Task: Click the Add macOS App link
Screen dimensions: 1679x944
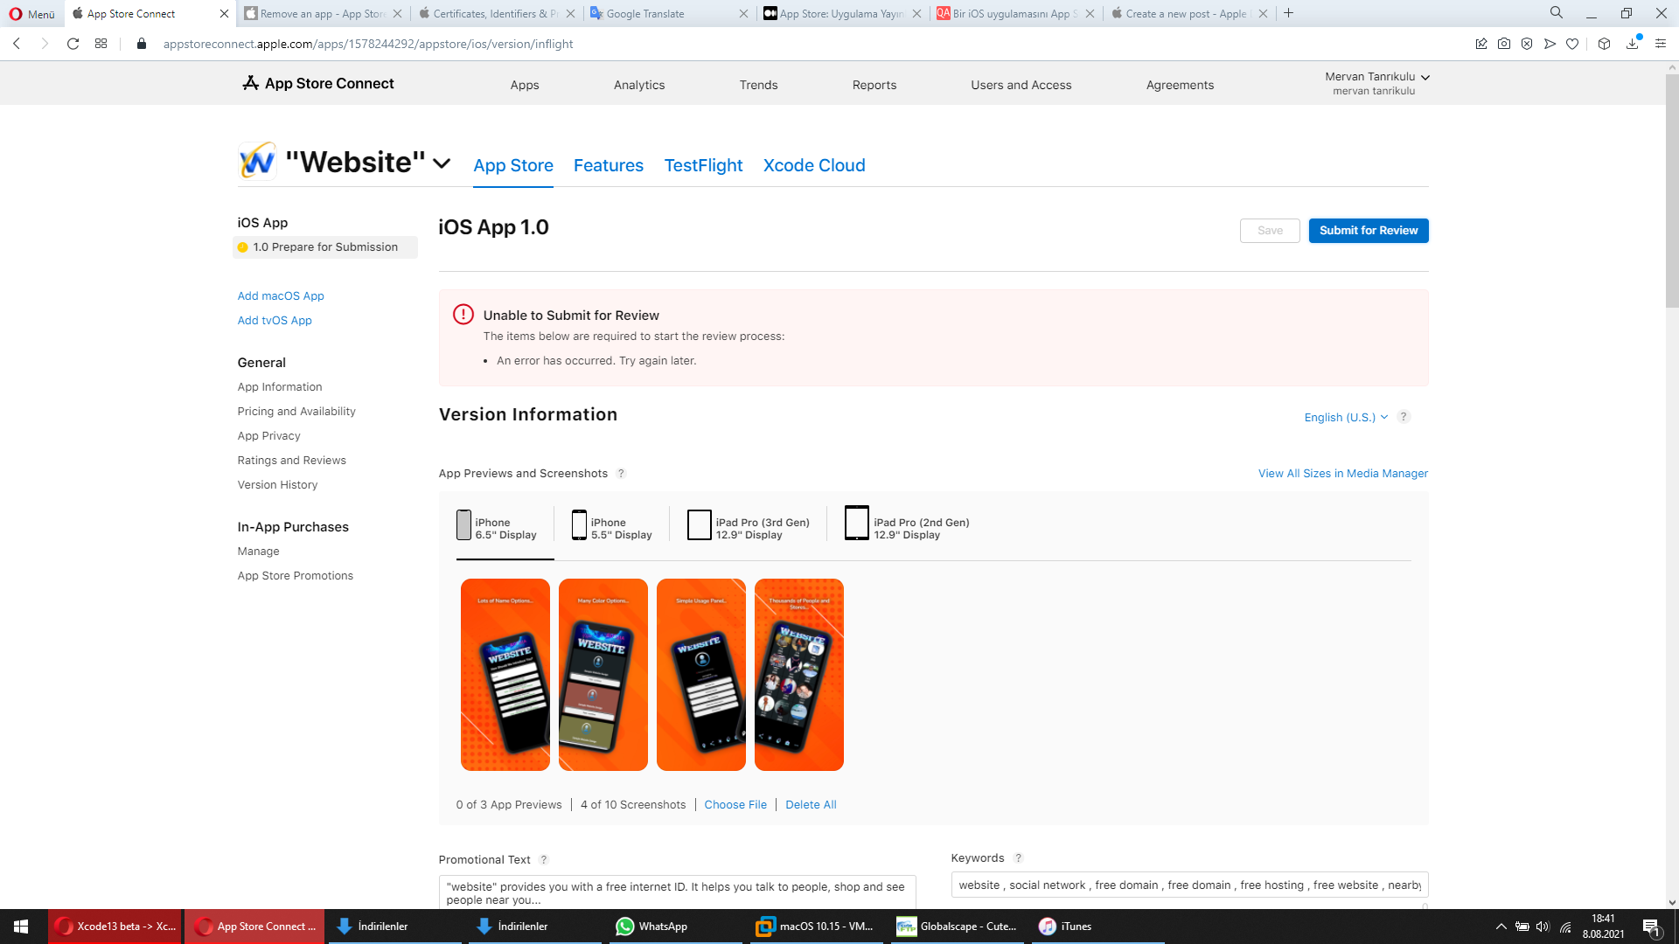Action: coord(281,295)
